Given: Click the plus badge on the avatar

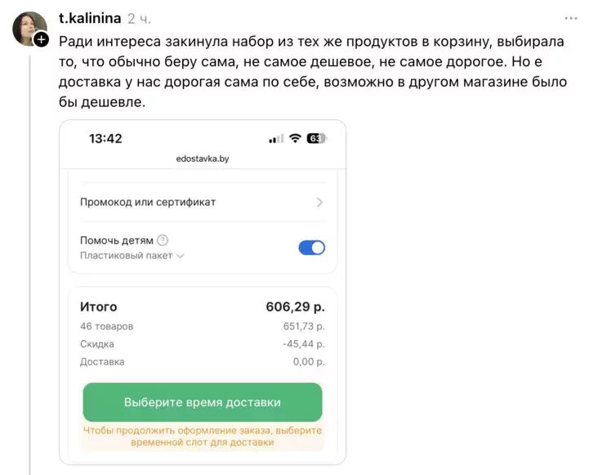Looking at the screenshot, I should tap(42, 38).
